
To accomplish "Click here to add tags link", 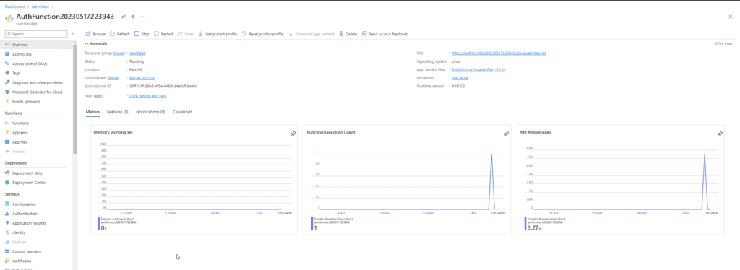I will [x=147, y=95].
